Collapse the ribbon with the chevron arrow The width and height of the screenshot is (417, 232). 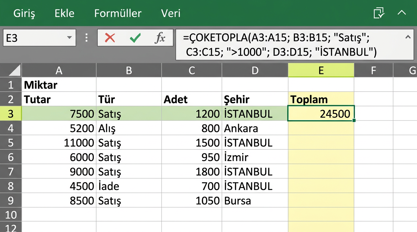click(402, 13)
